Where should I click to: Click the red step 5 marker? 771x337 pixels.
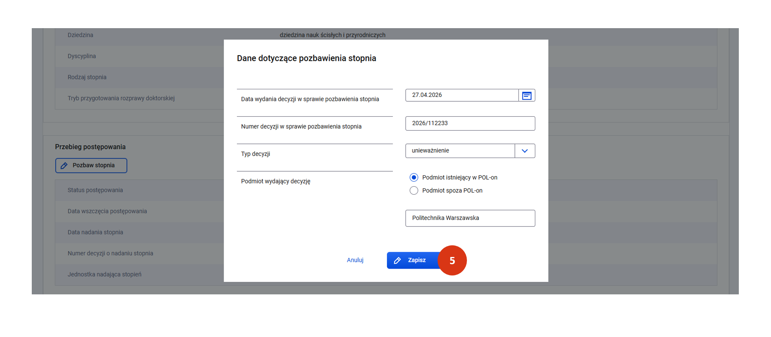click(x=452, y=261)
